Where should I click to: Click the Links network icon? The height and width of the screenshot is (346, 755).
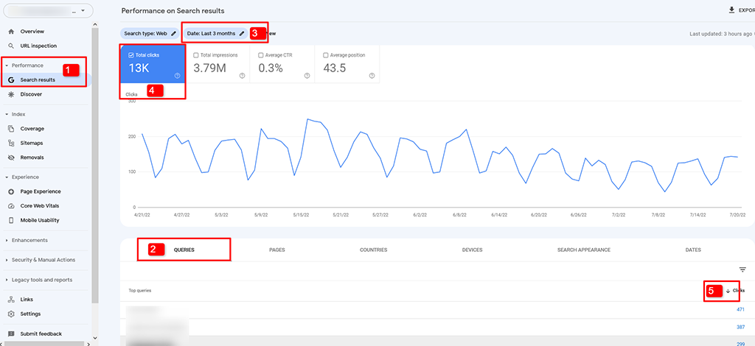pyautogui.click(x=11, y=300)
